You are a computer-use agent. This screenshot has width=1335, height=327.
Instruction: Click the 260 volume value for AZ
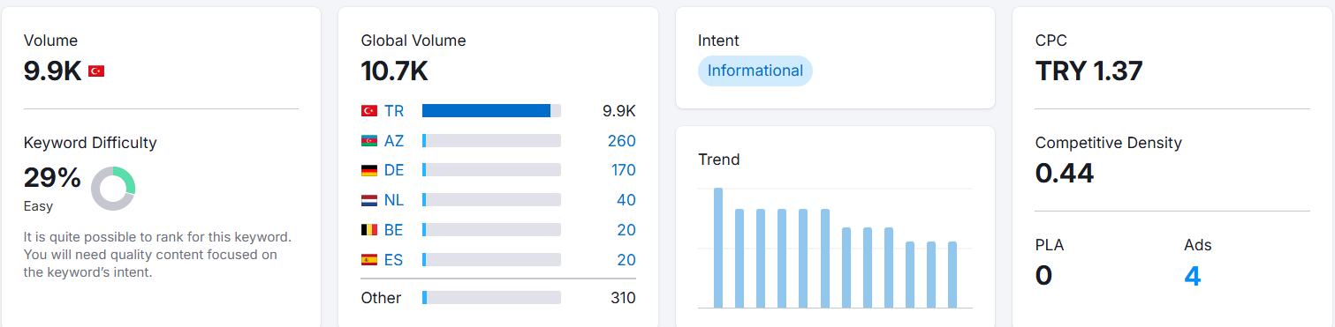[x=622, y=141]
